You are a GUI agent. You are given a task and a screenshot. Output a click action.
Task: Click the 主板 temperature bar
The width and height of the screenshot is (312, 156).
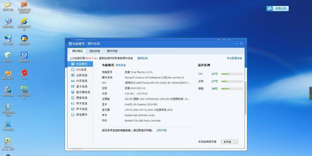point(232,81)
